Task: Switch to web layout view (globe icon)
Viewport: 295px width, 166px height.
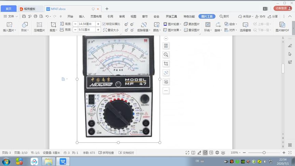Action: 217,153
